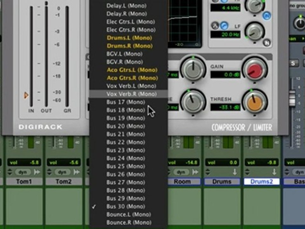
Task: Click Drums track name
Action: coord(222,182)
